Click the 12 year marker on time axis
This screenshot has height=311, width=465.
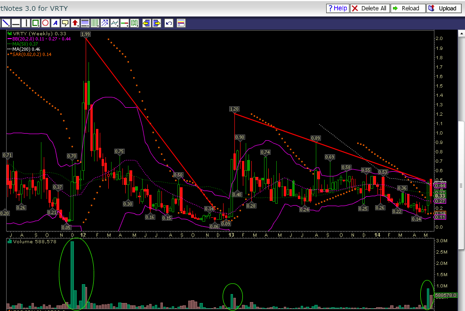(x=83, y=235)
